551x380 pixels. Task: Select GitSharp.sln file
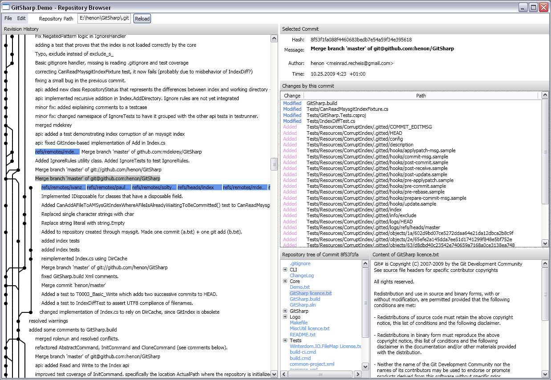tap(303, 305)
